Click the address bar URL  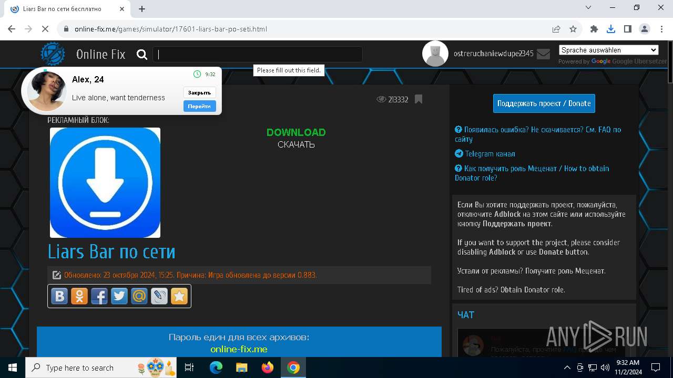pos(171,29)
